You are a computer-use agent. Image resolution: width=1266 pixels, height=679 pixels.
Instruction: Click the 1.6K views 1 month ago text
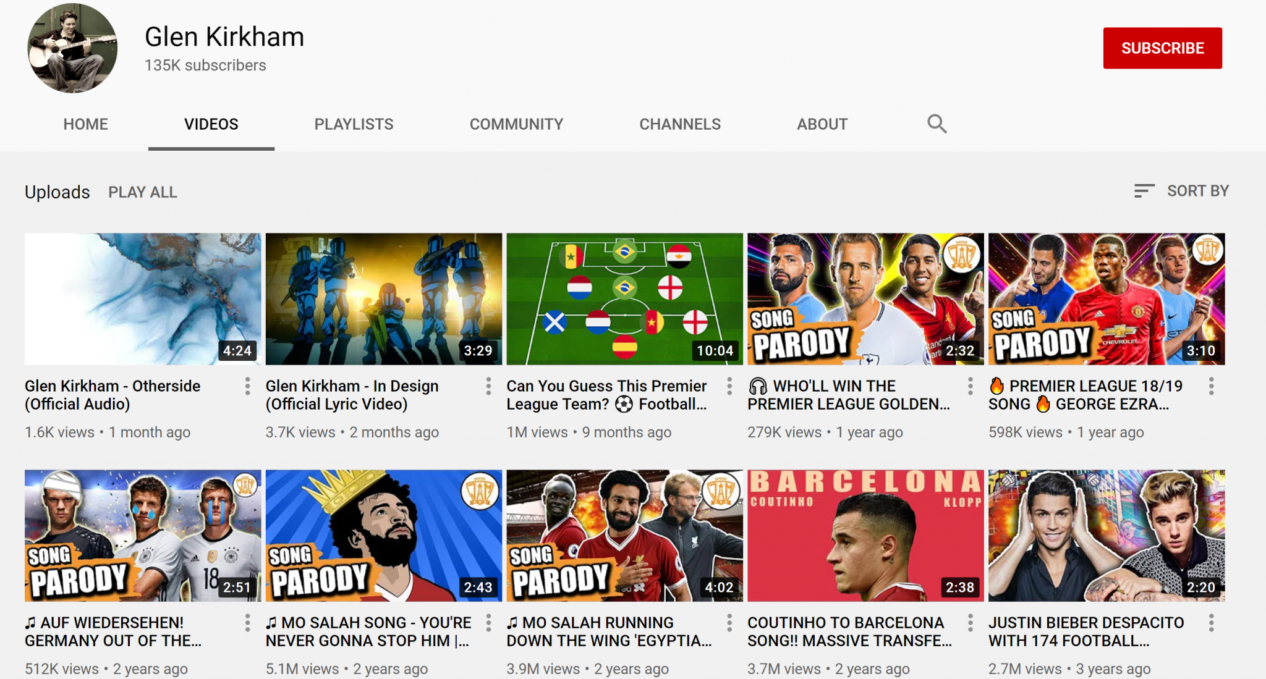pyautogui.click(x=108, y=432)
